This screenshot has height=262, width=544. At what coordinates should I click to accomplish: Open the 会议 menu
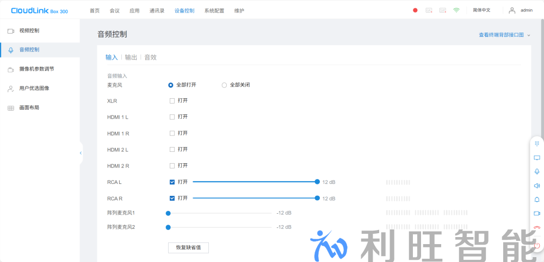114,11
